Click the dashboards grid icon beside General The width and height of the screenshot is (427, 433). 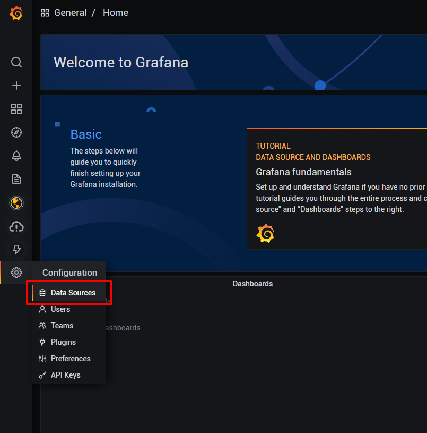45,13
